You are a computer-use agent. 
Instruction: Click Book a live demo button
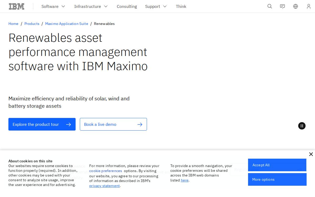[x=113, y=124]
